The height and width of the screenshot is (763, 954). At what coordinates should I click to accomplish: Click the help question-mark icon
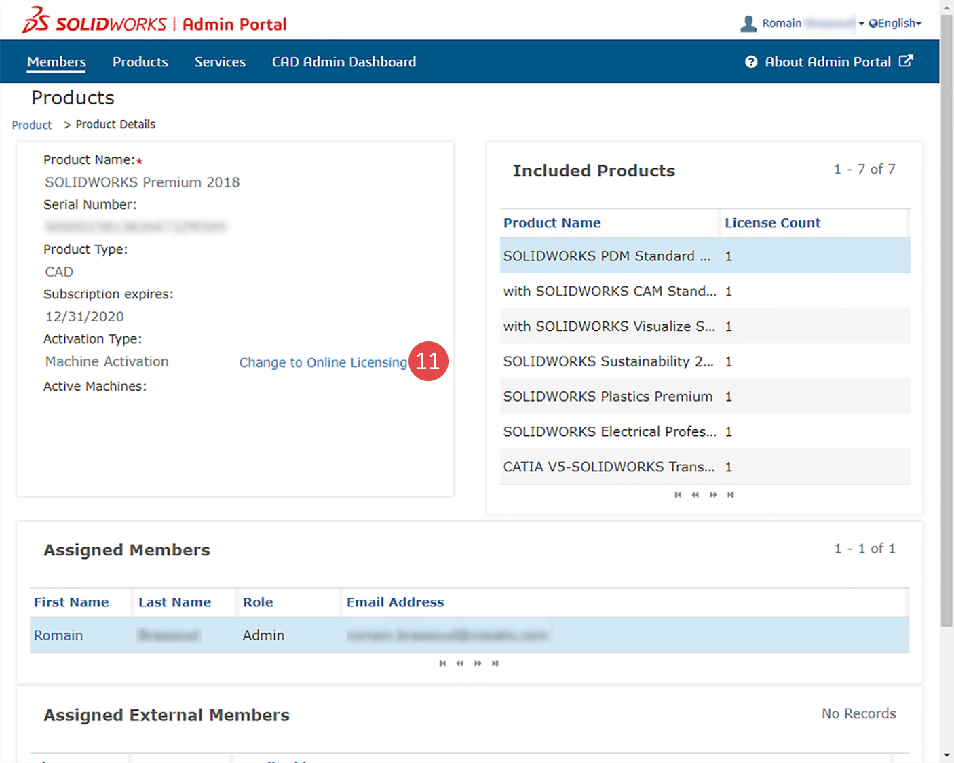(x=751, y=62)
